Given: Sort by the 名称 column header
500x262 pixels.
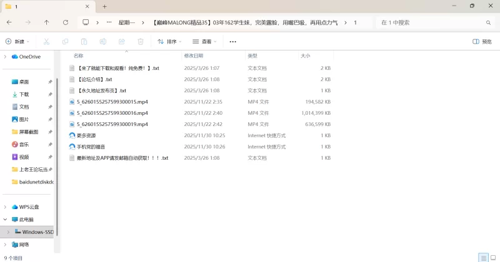Looking at the screenshot, I should [79, 56].
